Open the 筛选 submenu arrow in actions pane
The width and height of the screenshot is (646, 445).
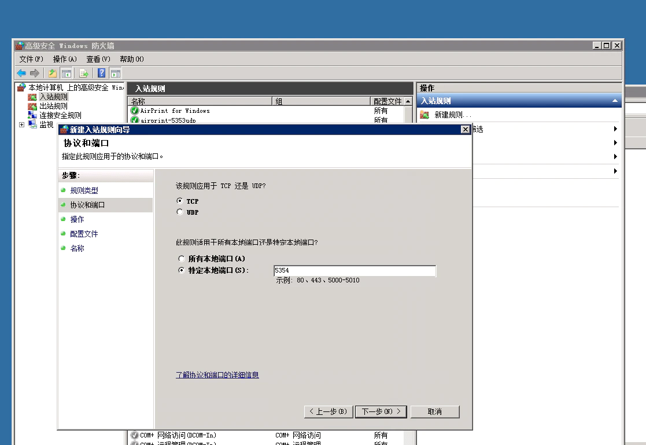(615, 129)
